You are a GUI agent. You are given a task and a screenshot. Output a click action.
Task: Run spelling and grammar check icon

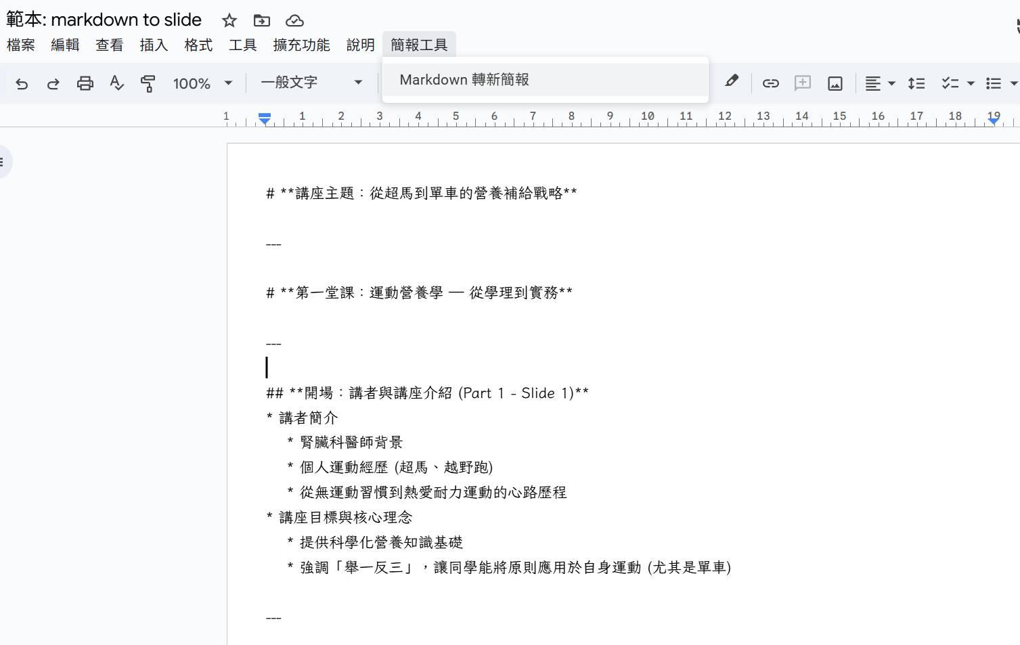tap(116, 83)
